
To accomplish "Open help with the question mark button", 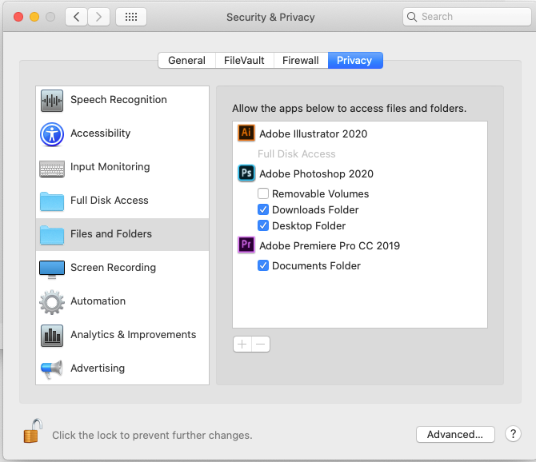I will pos(513,434).
